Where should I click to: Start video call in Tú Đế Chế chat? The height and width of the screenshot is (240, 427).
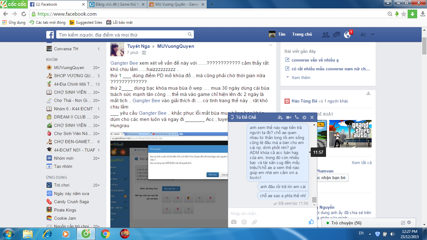coord(289,117)
